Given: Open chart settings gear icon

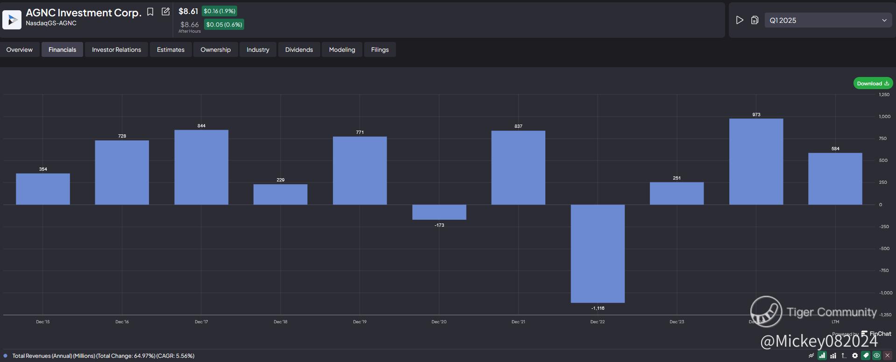Looking at the screenshot, I should [855, 355].
